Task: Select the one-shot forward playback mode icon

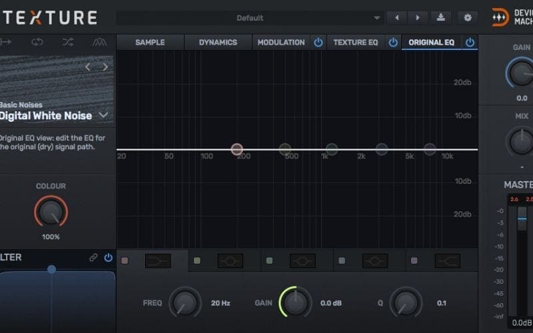Action: point(6,42)
